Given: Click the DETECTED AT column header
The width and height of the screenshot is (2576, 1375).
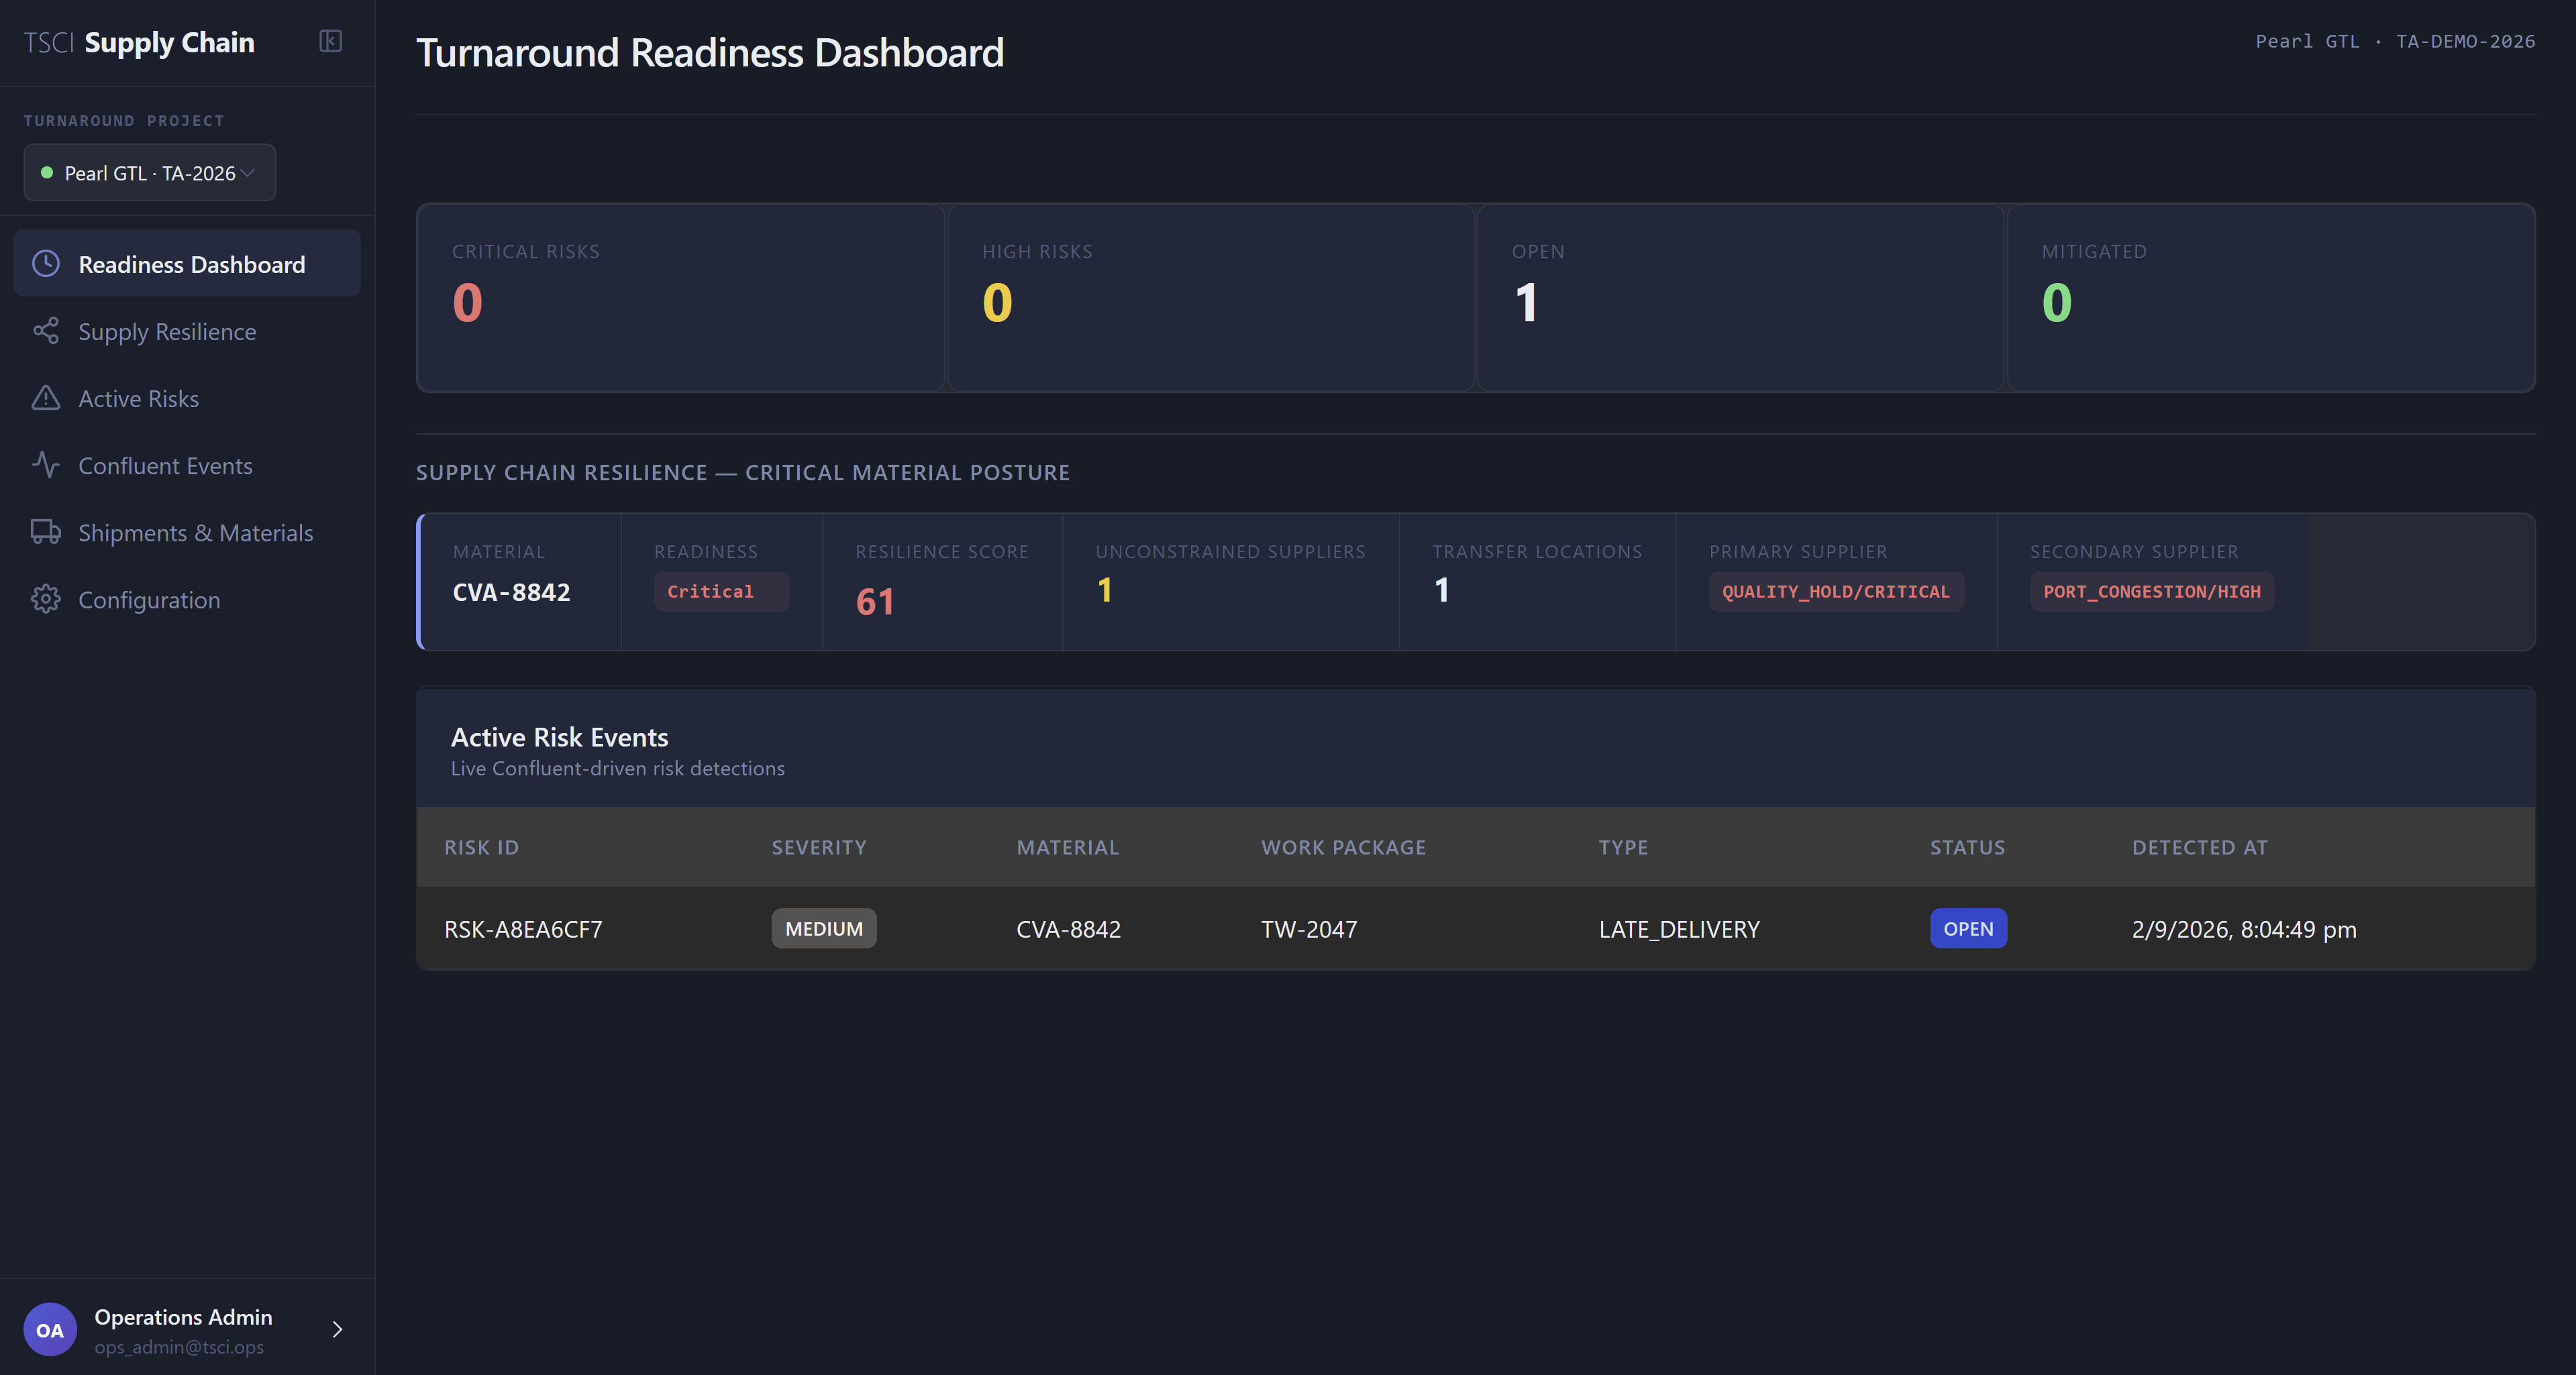Looking at the screenshot, I should pos(2200,847).
